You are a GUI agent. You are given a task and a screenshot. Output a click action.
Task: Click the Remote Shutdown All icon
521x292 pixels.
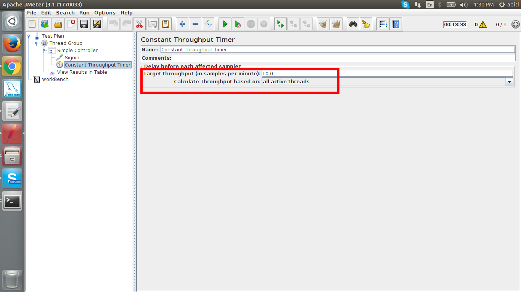(307, 24)
